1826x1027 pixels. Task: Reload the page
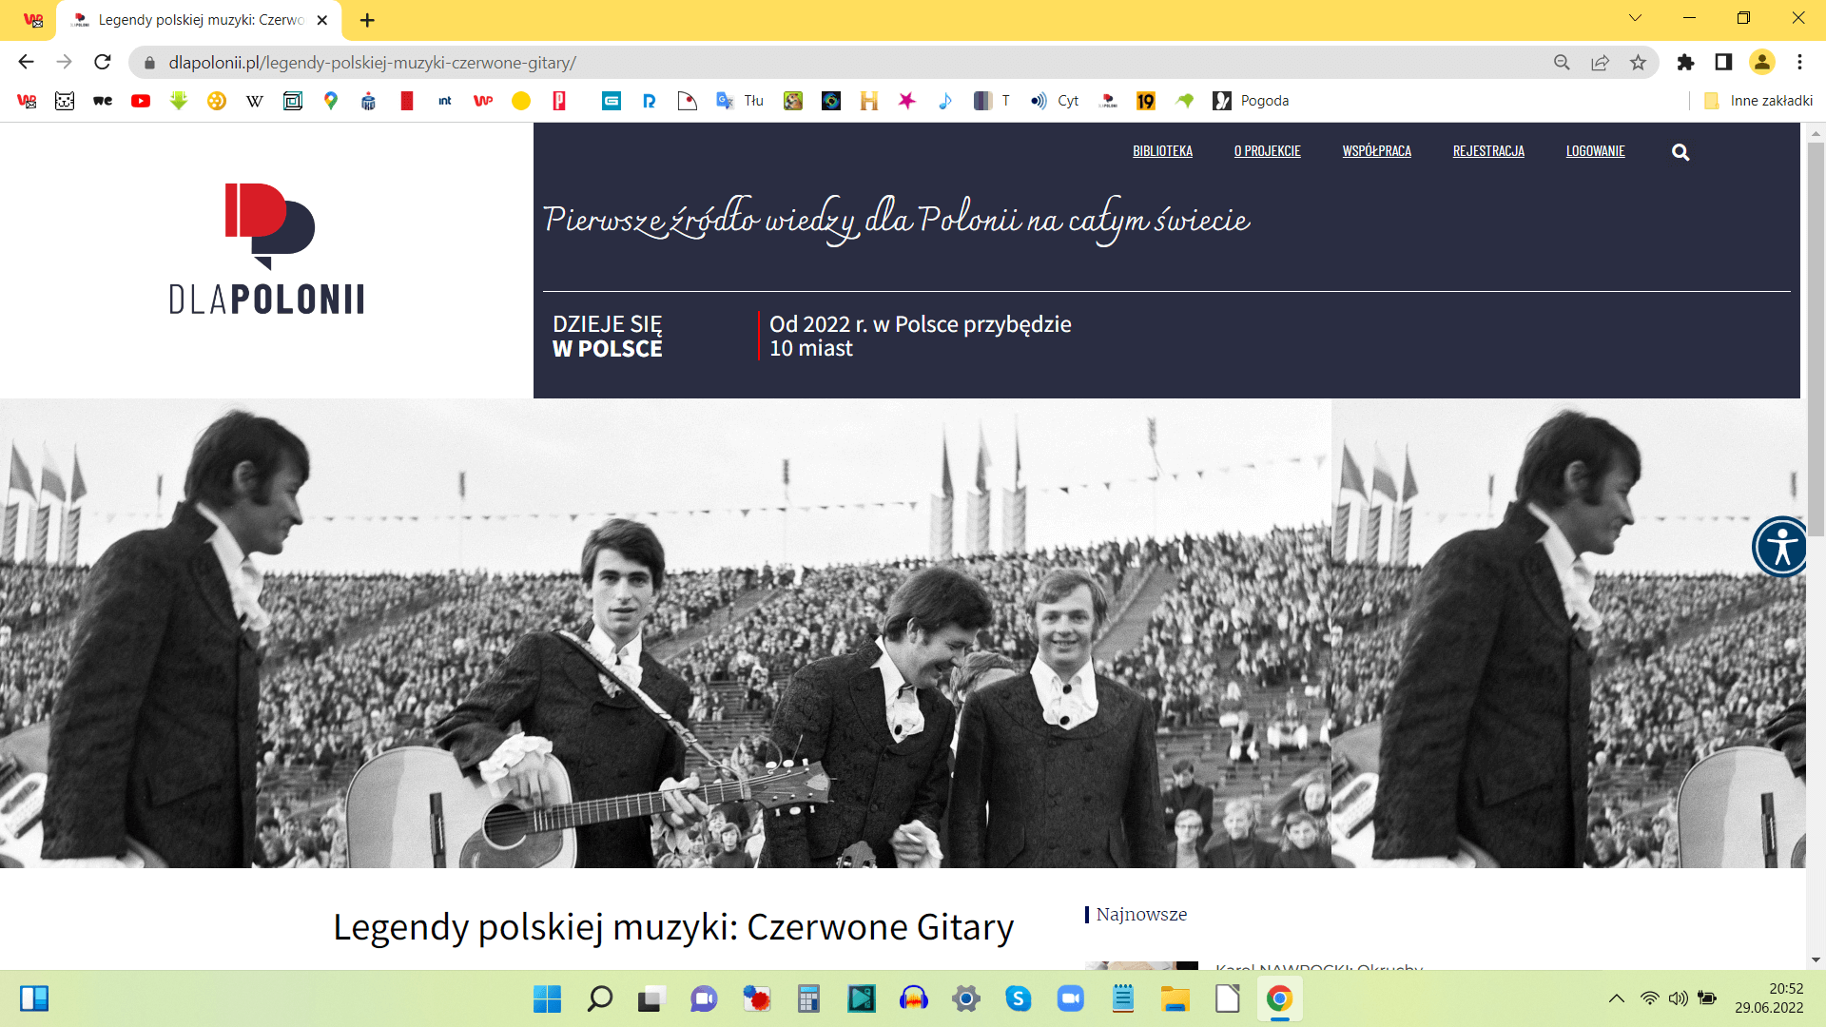click(x=103, y=63)
